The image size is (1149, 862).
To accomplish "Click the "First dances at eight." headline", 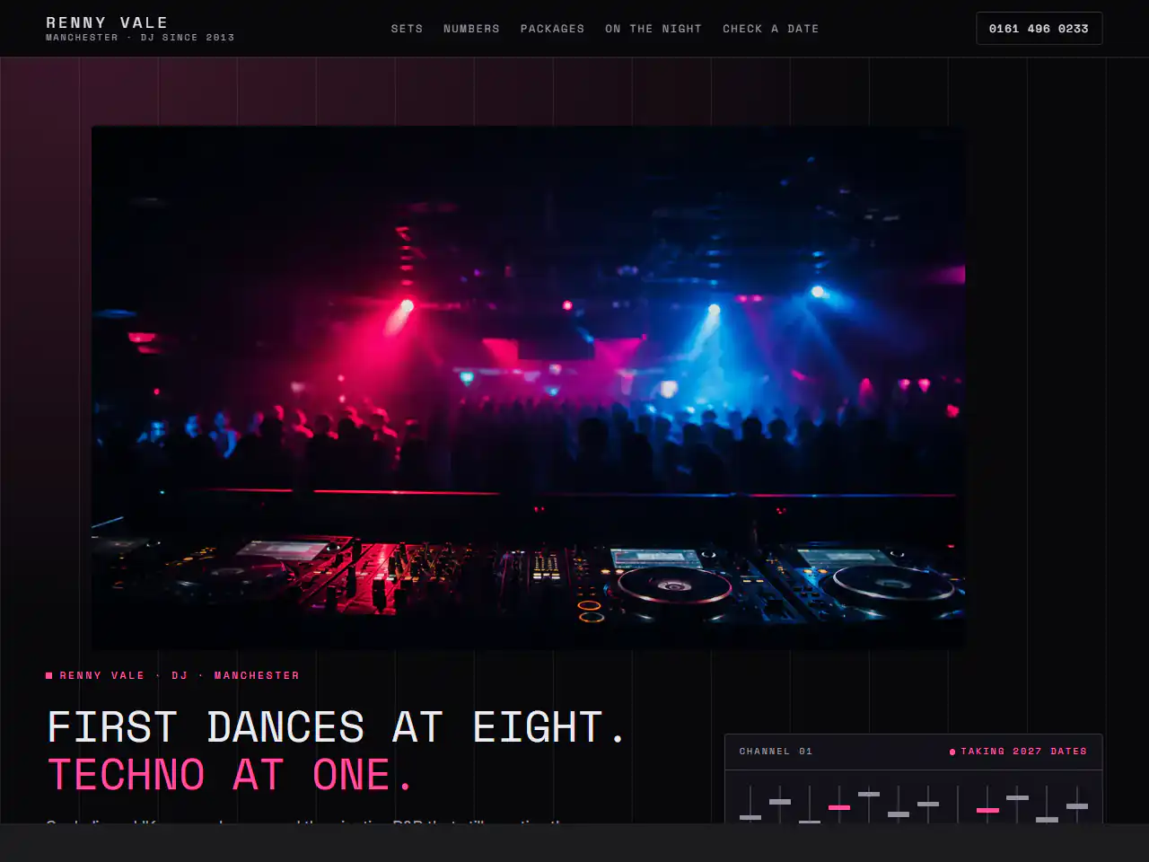I will [x=336, y=727].
